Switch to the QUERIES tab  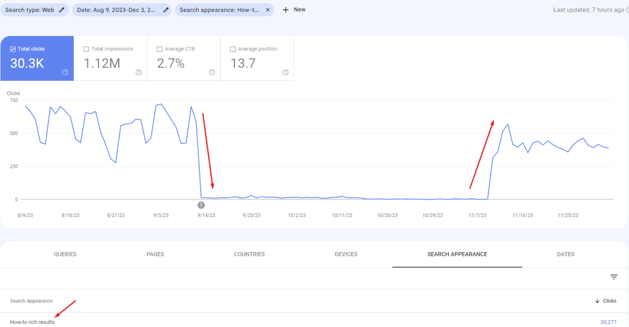(x=65, y=254)
